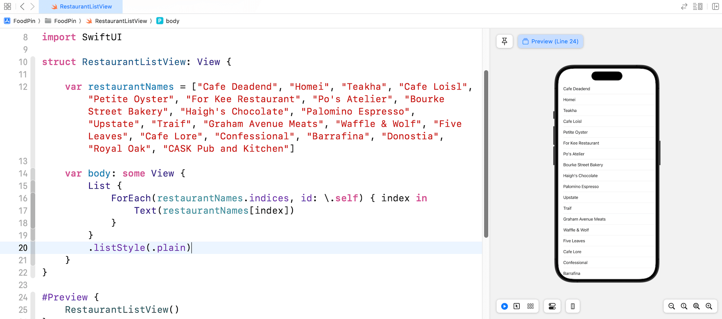
Task: Zoom in on the preview canvas
Action: tap(709, 306)
